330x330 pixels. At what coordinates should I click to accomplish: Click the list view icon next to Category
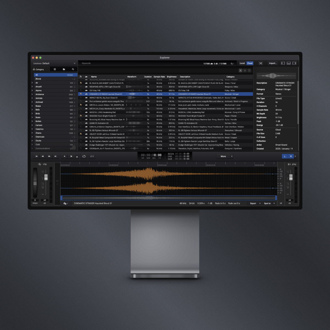coord(55,69)
